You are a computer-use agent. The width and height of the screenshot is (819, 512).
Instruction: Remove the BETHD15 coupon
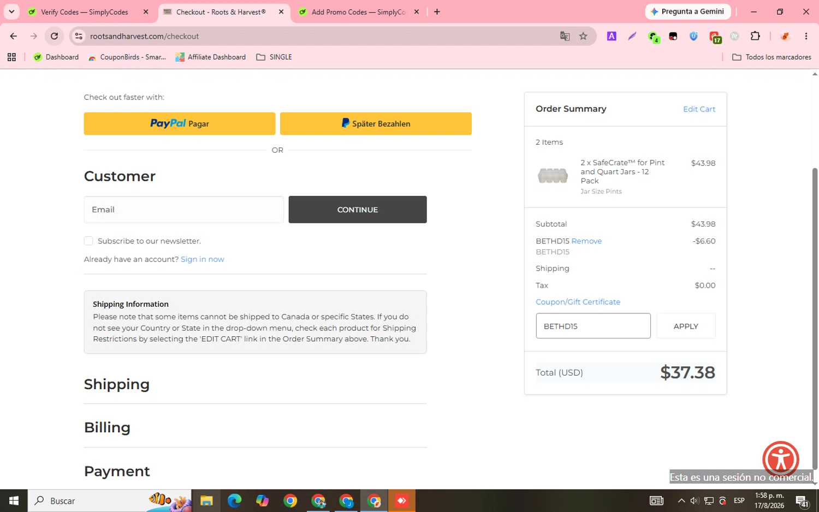click(586, 241)
